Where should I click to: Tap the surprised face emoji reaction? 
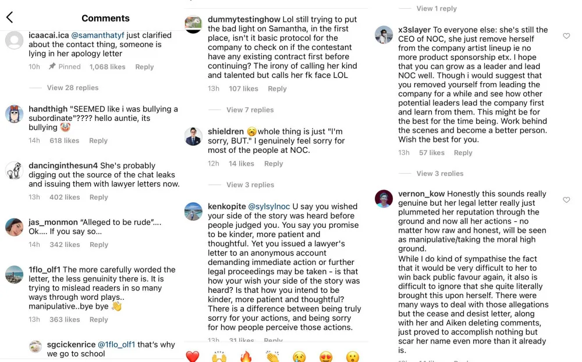(x=353, y=356)
